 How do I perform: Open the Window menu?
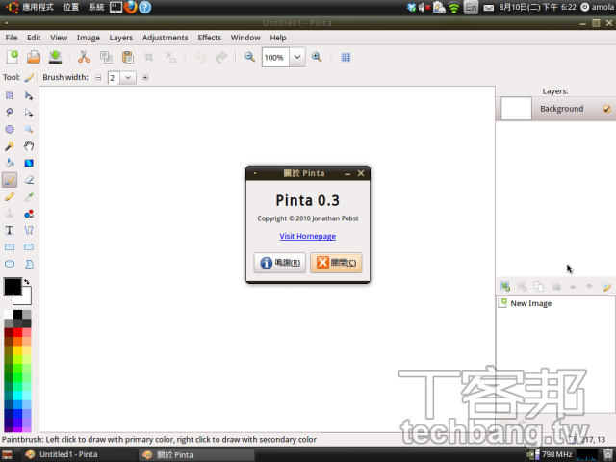click(245, 38)
